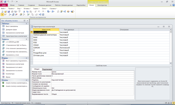Viewport: 175px width, 105px height.
Task: Open the Конструктор ribbon tab
Action: [x=102, y=5]
